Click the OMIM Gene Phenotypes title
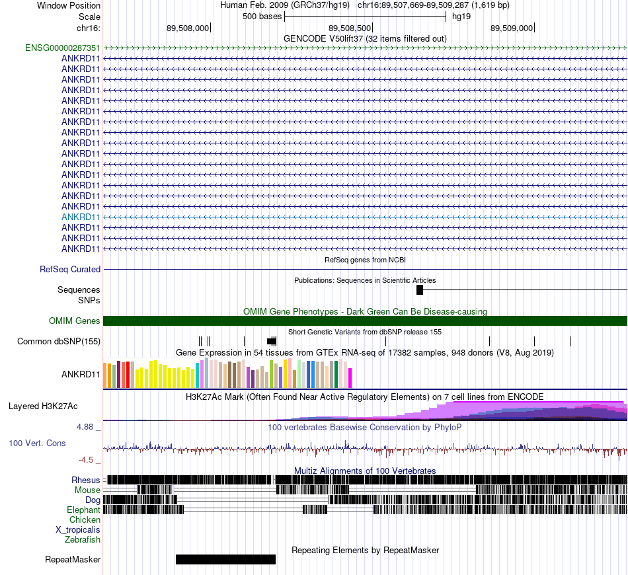The height and width of the screenshot is (575, 628). pos(366,311)
